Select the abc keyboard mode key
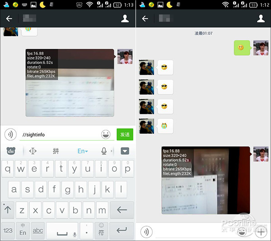 [x=38, y=231]
